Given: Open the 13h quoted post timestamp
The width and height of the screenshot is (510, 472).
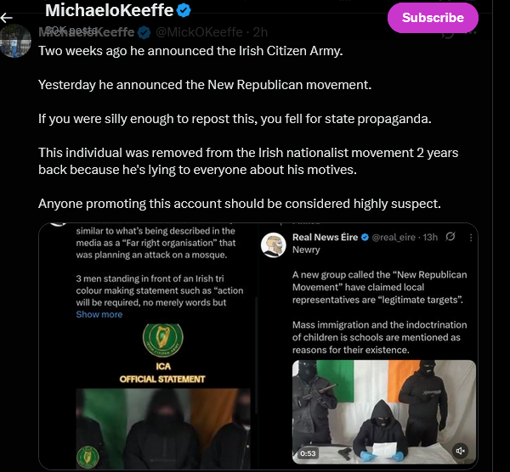Looking at the screenshot, I should (432, 236).
